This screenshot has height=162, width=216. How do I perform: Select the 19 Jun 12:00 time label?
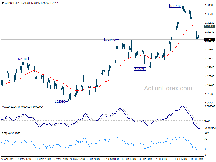point(129,159)
